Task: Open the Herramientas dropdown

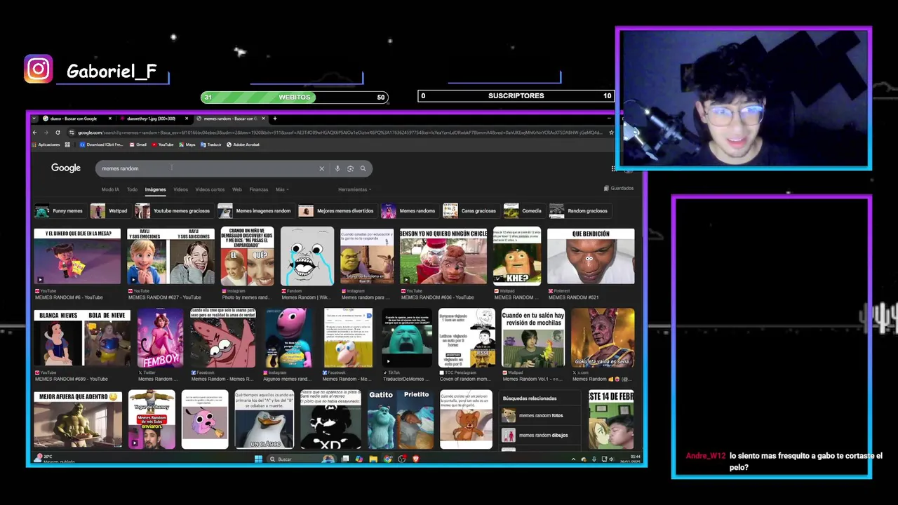Action: [x=354, y=189]
